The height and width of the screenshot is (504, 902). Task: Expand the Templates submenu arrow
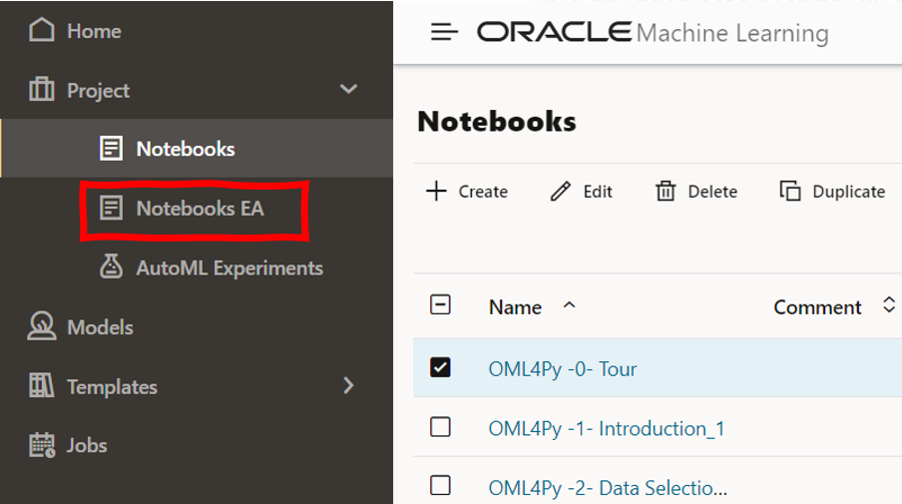(348, 385)
